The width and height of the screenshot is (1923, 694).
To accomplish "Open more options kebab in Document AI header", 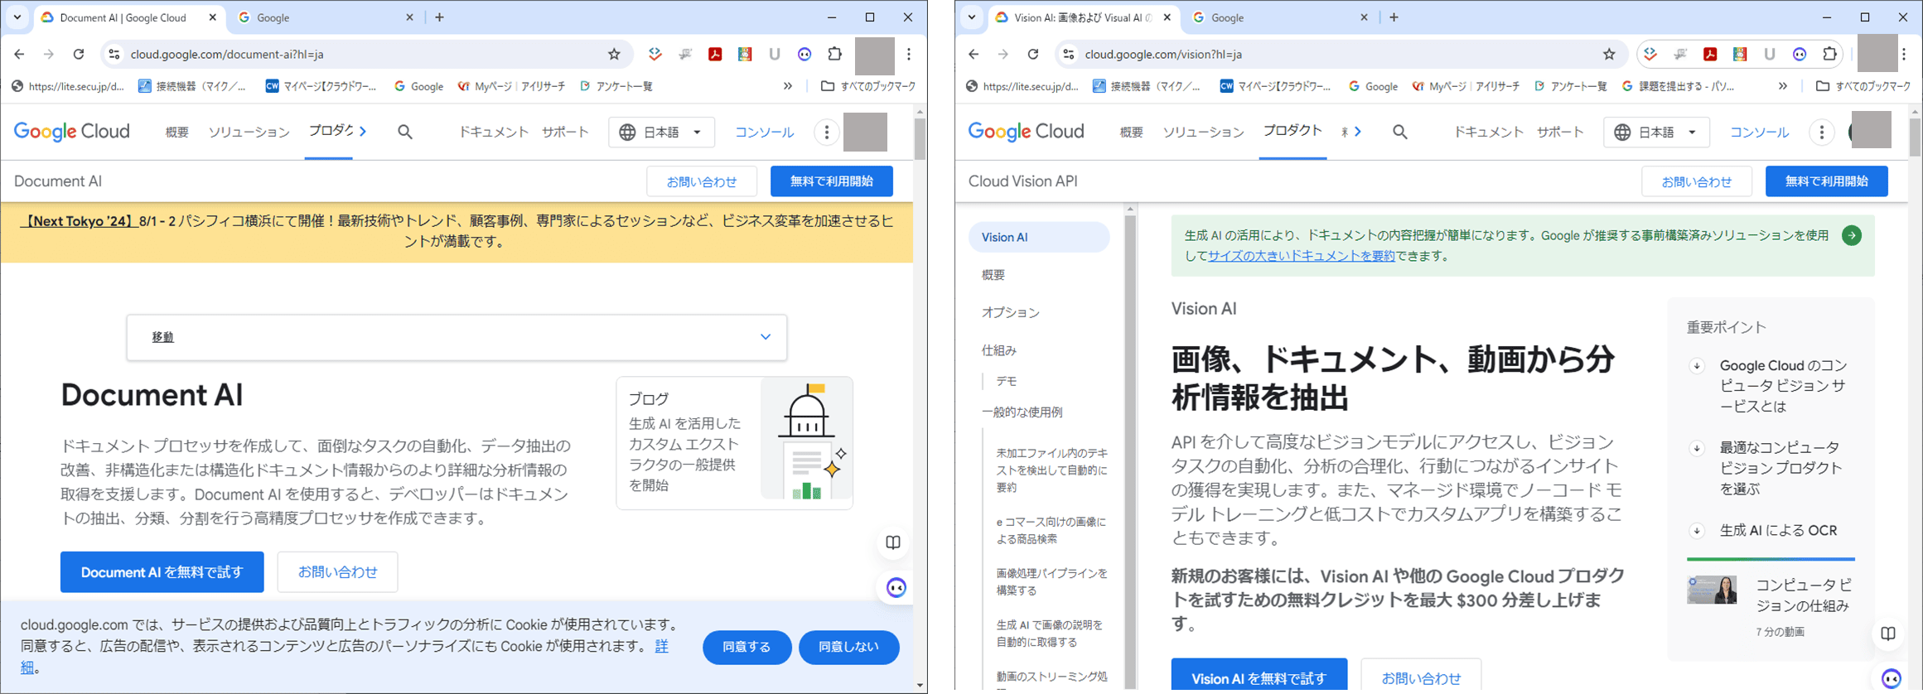I will [x=826, y=132].
